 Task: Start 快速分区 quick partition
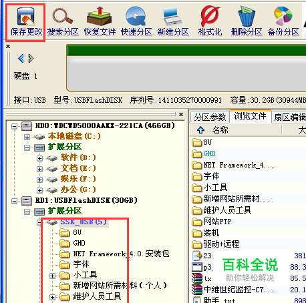(136, 22)
